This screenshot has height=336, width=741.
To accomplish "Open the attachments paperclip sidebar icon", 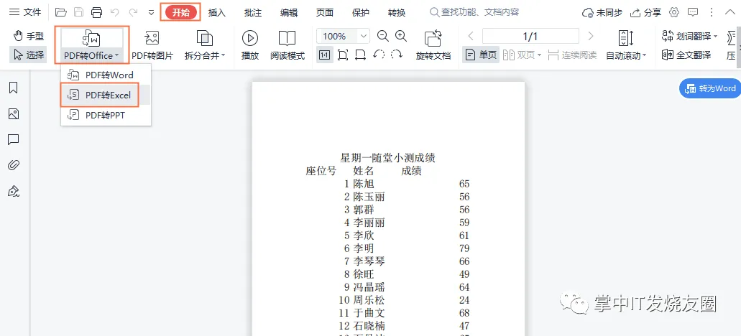I will point(13,165).
